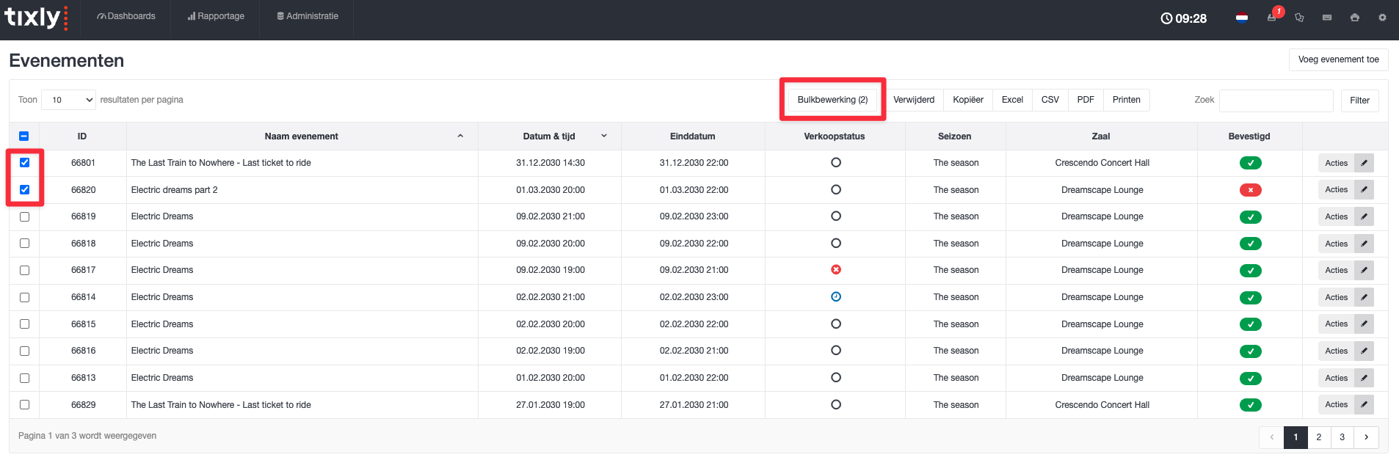Open edit pencil for event 66813

(x=1364, y=378)
